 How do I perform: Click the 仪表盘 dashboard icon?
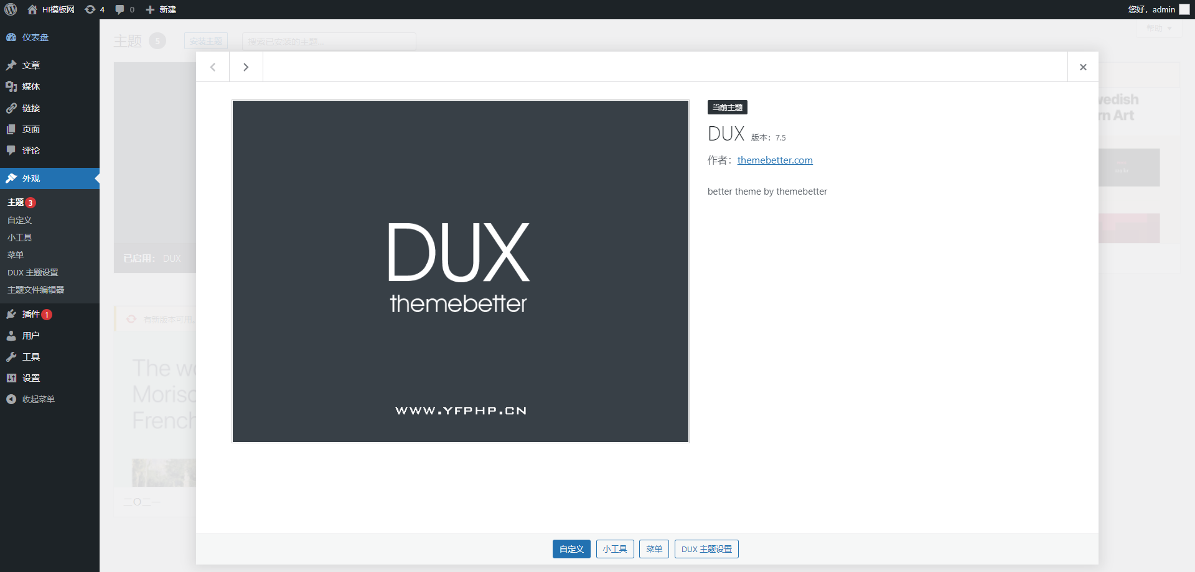pos(11,37)
